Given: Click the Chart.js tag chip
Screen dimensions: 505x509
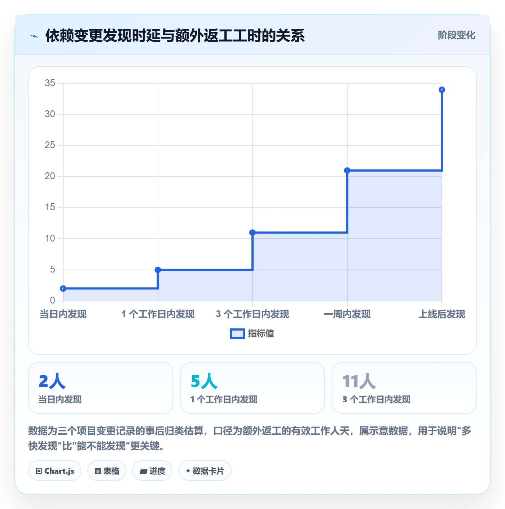Looking at the screenshot, I should [55, 471].
